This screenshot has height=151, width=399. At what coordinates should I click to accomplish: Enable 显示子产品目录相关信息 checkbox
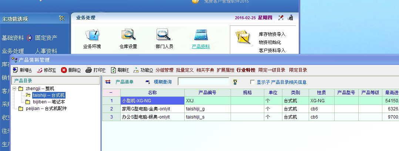pos(252,82)
